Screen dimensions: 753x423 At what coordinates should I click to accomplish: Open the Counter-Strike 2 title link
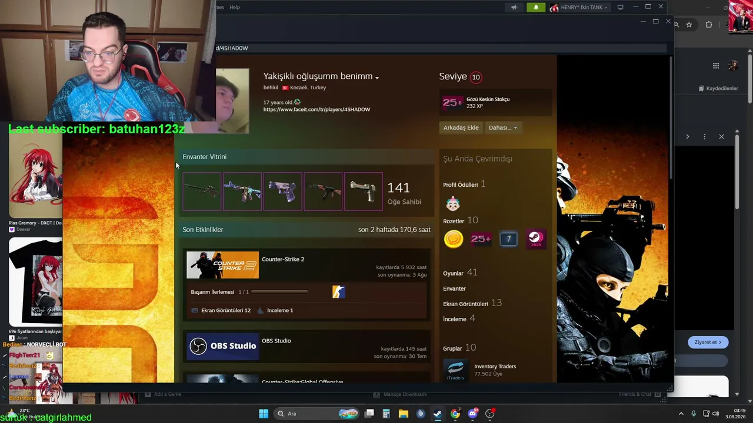tap(283, 259)
